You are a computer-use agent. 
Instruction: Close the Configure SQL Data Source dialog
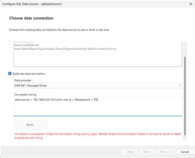tap(190, 4)
